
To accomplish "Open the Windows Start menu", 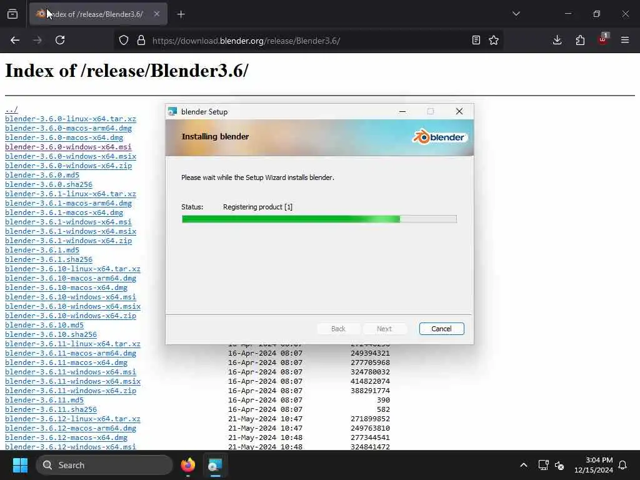I will tap(20, 465).
